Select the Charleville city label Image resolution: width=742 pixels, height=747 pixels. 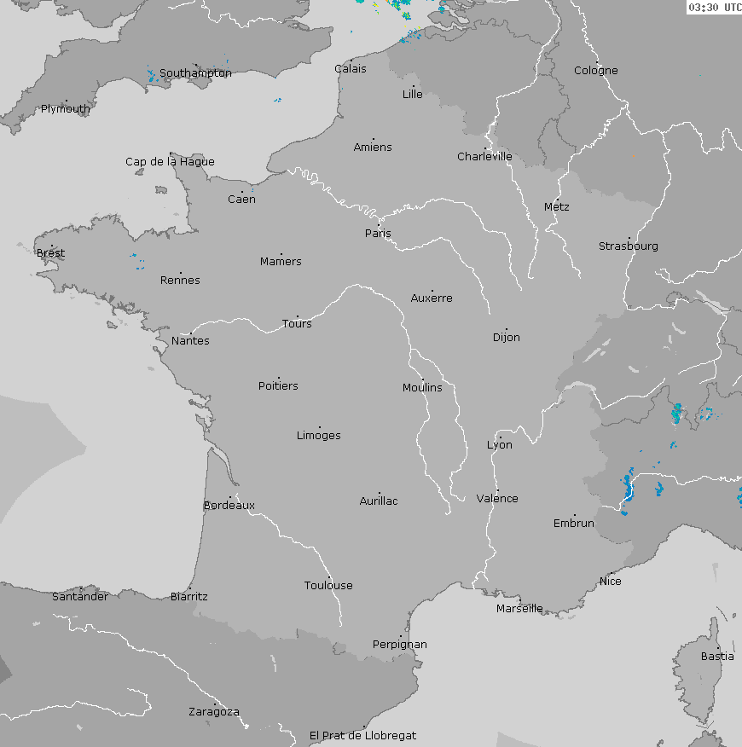pyautogui.click(x=484, y=157)
